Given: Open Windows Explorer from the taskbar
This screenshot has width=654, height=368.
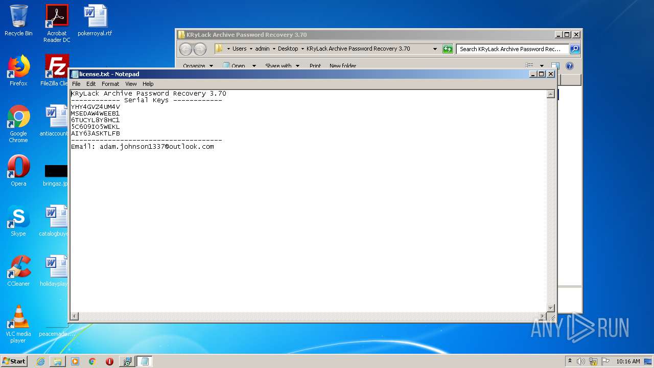Looking at the screenshot, I should click(x=58, y=361).
